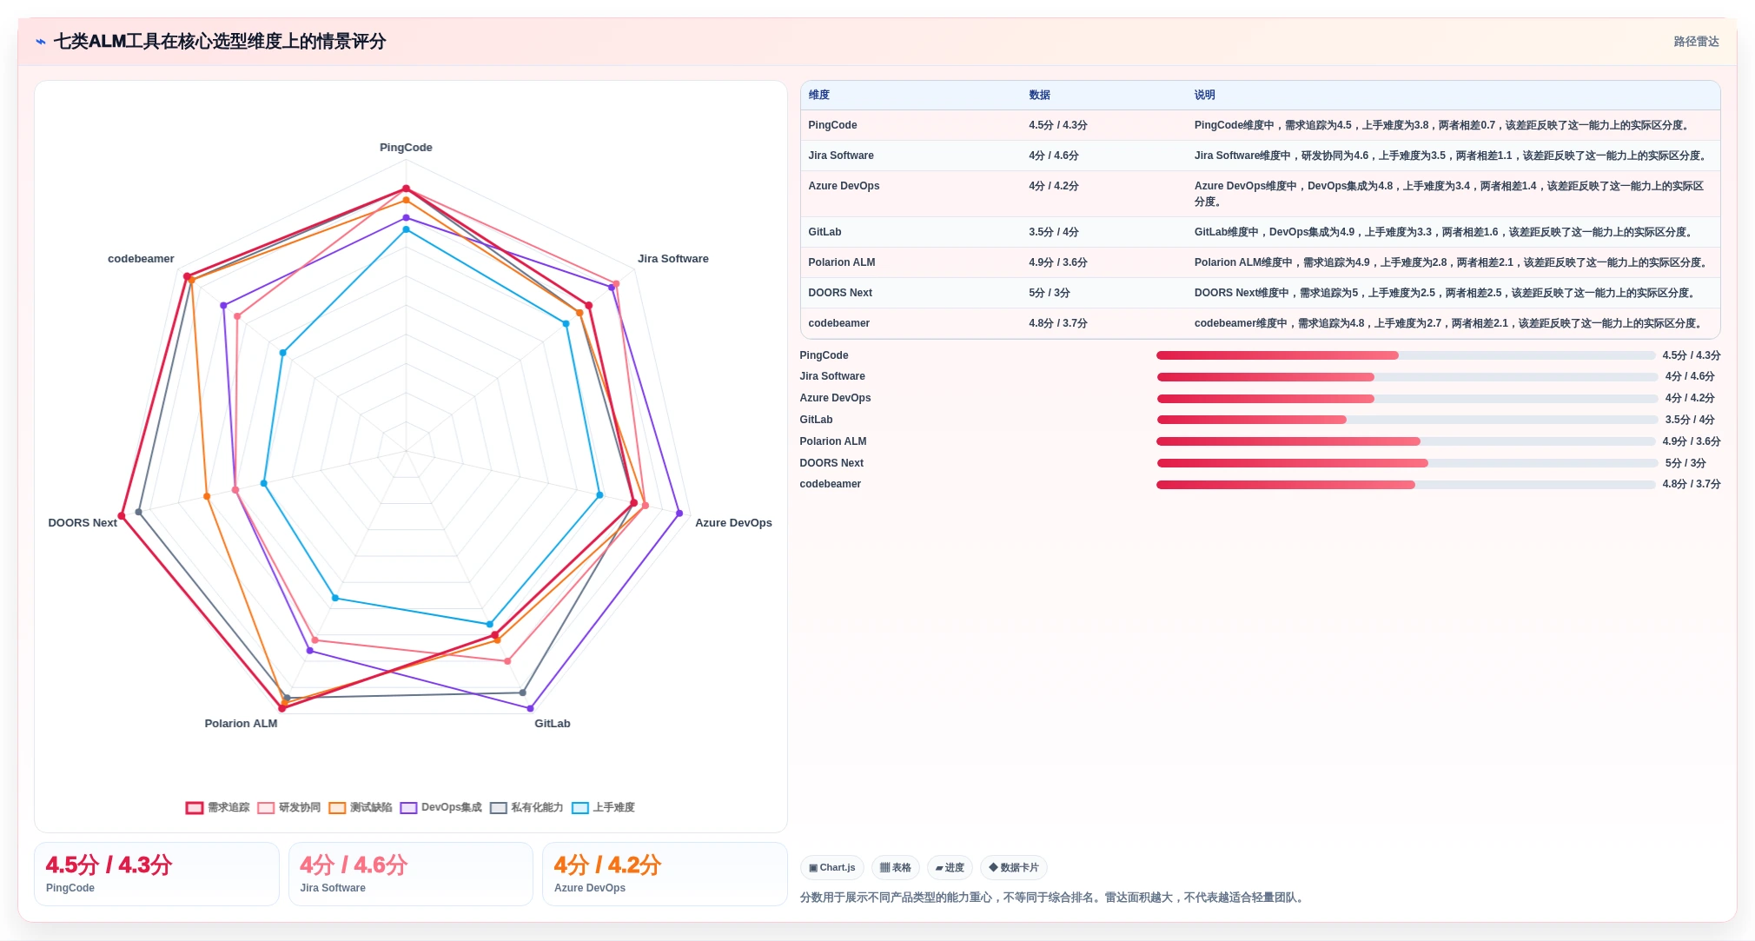Click the blue icon beside the chart title

click(41, 42)
